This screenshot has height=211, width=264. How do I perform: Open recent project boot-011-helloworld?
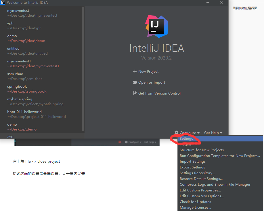41,114
